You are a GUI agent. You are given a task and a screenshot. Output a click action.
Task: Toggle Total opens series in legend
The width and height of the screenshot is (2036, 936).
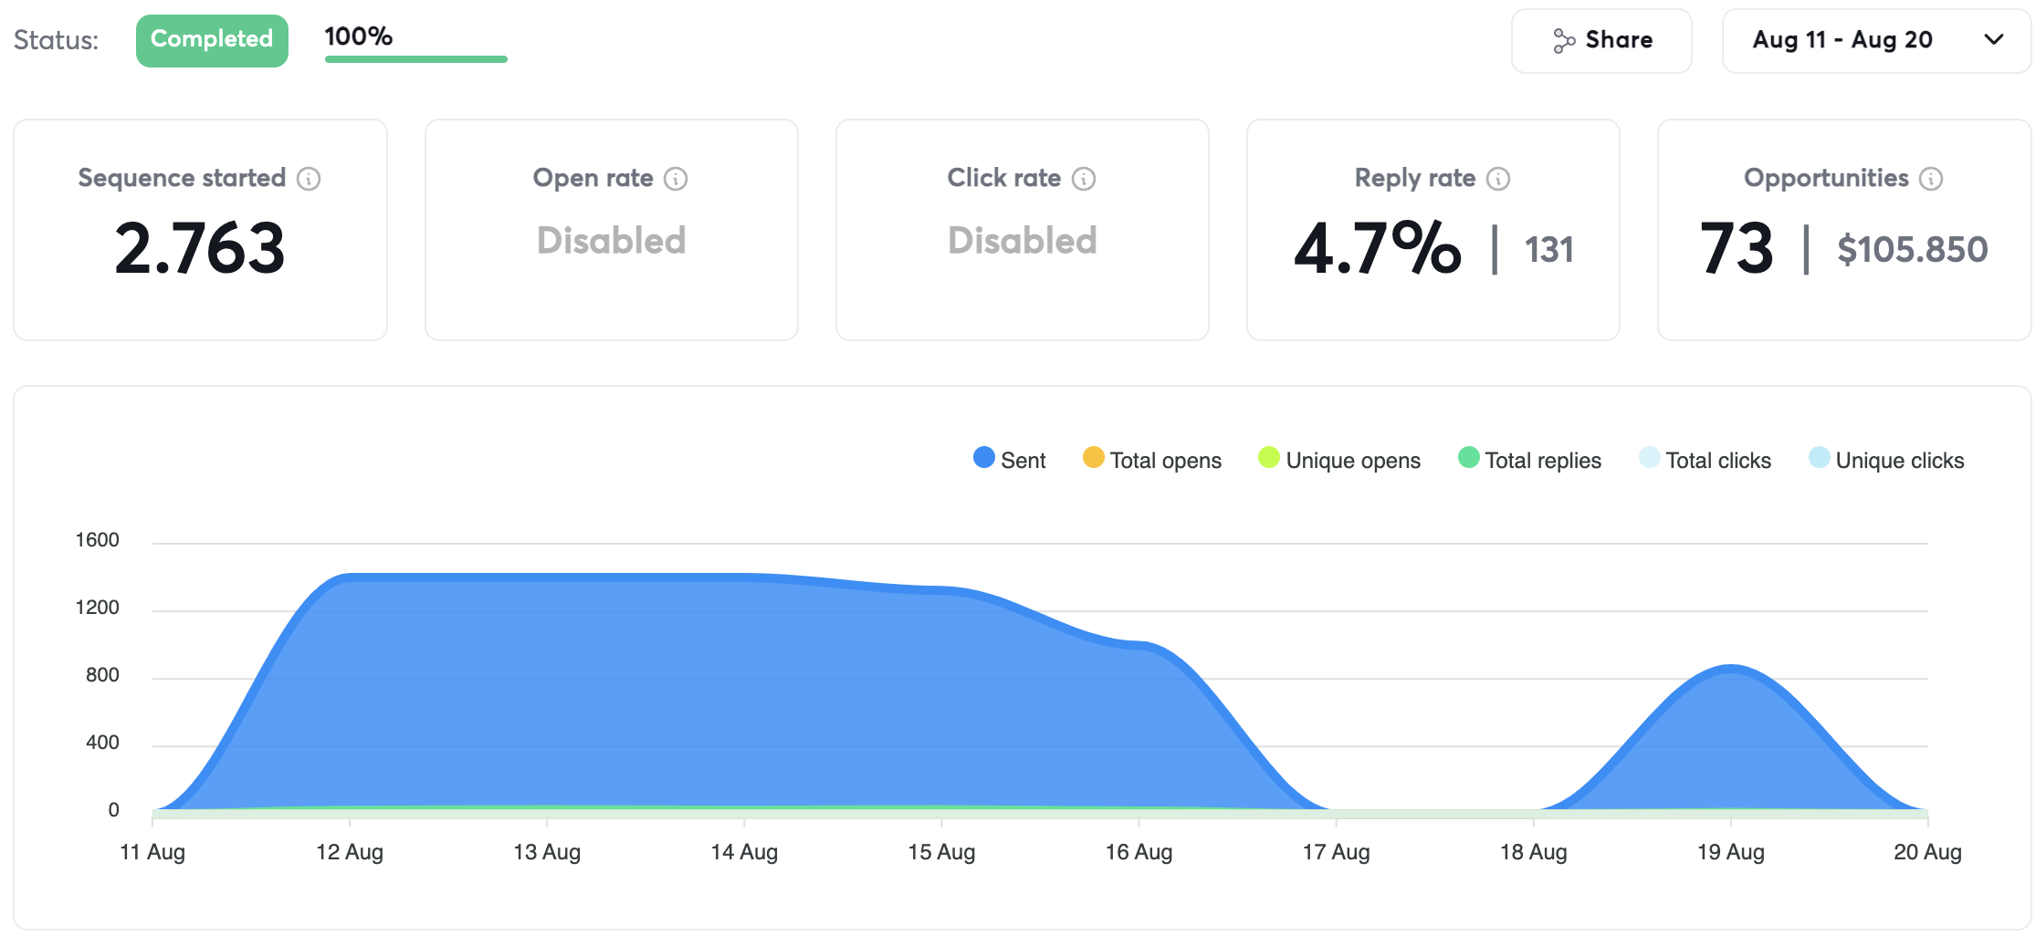pos(1152,460)
